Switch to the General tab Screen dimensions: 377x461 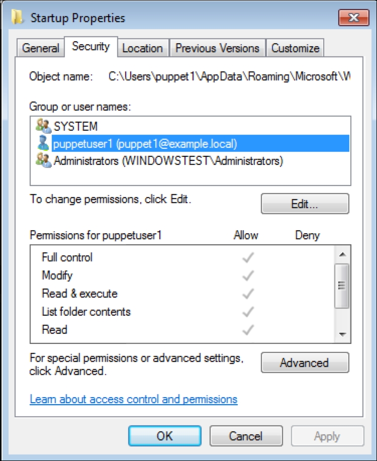coord(41,48)
